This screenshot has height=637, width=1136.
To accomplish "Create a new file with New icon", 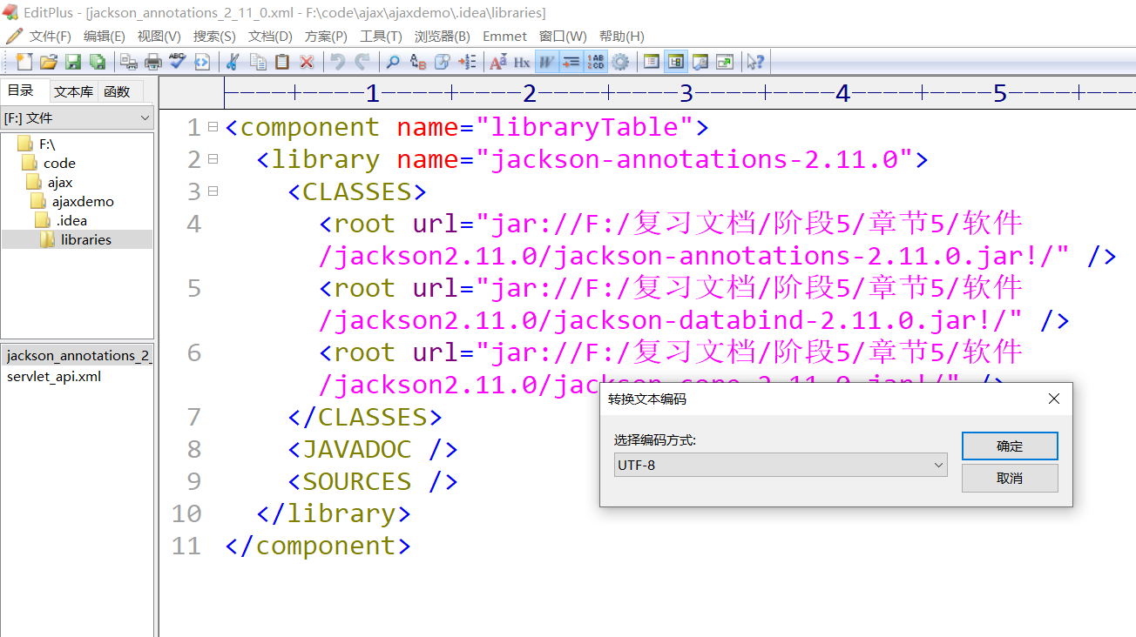I will [x=24, y=62].
